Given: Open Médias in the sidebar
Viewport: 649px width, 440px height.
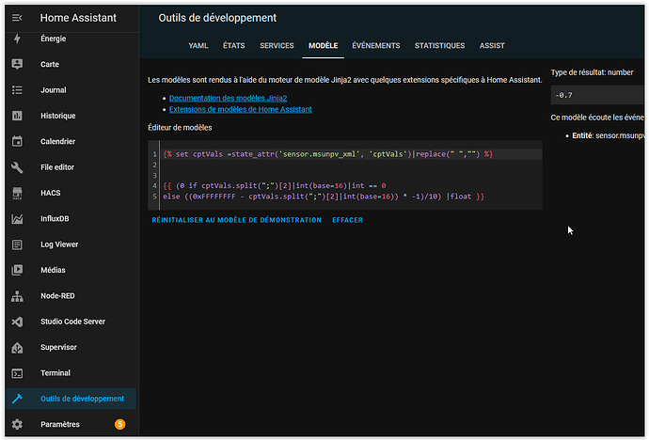Looking at the screenshot, I should click(x=53, y=270).
